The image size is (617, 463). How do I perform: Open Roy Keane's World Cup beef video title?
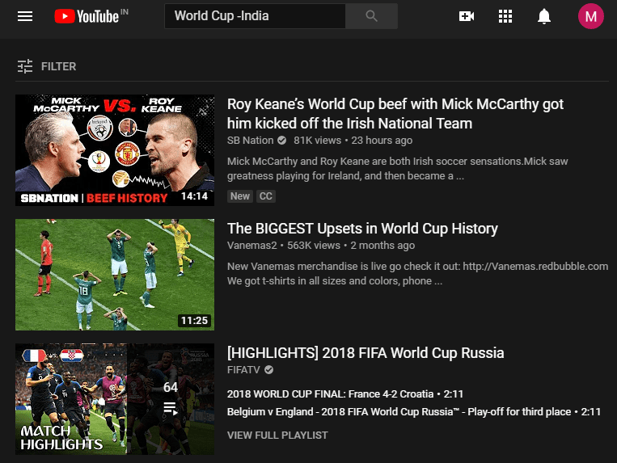pos(395,114)
